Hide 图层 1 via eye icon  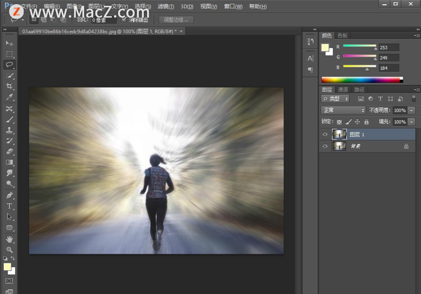(x=325, y=134)
